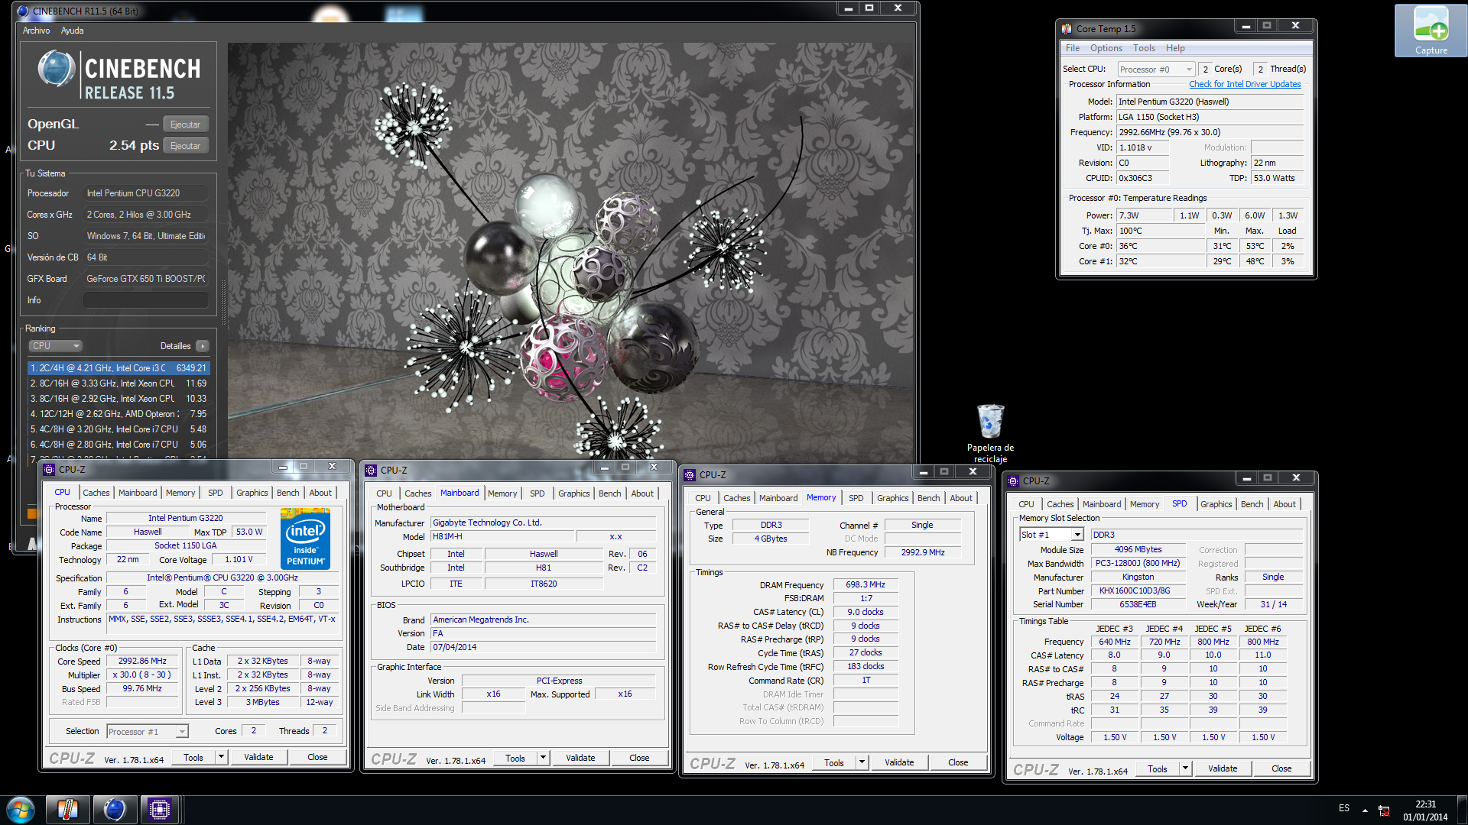Expand Tools dropdown arrow in CPU-Z CPU window

[221, 757]
